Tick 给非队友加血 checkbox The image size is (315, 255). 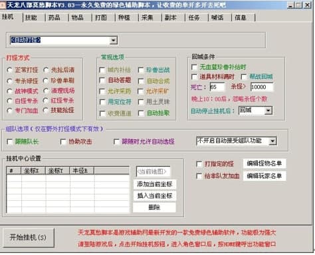pyautogui.click(x=199, y=176)
